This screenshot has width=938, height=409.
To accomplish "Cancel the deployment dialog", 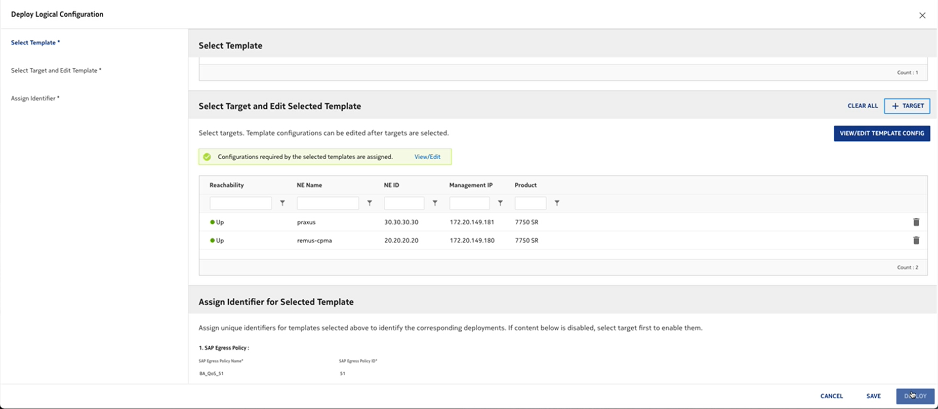I will (832, 396).
